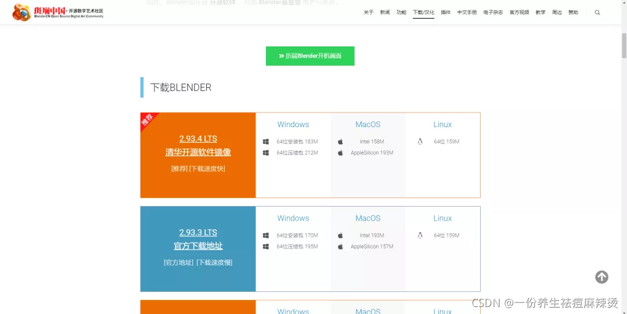The image size is (627, 314).
Task: Click Apple icon beside Intel 158M
Action: click(340, 142)
